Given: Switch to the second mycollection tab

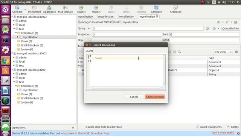Looking at the screenshot, I should pyautogui.click(x=106, y=17).
